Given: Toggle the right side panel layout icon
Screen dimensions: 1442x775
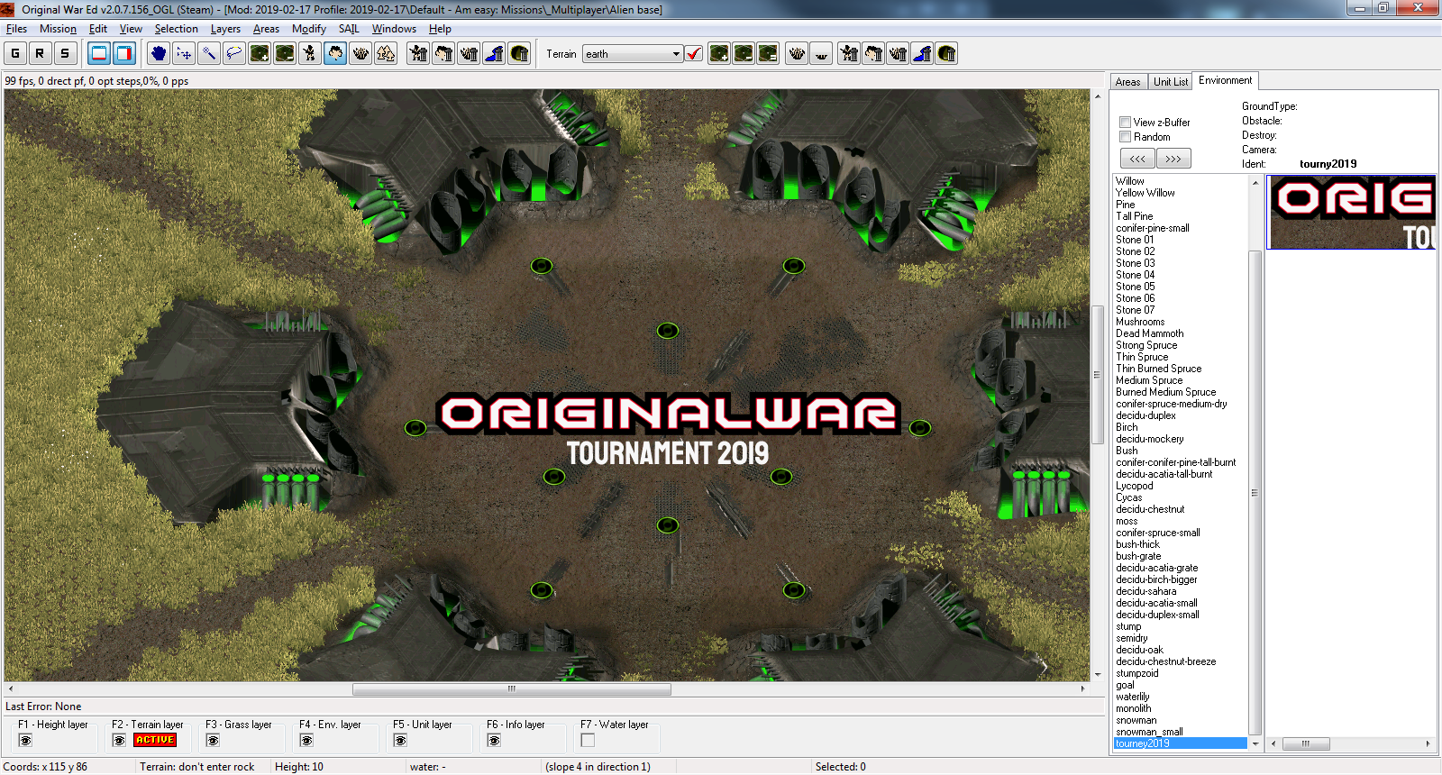Looking at the screenshot, I should coord(124,53).
